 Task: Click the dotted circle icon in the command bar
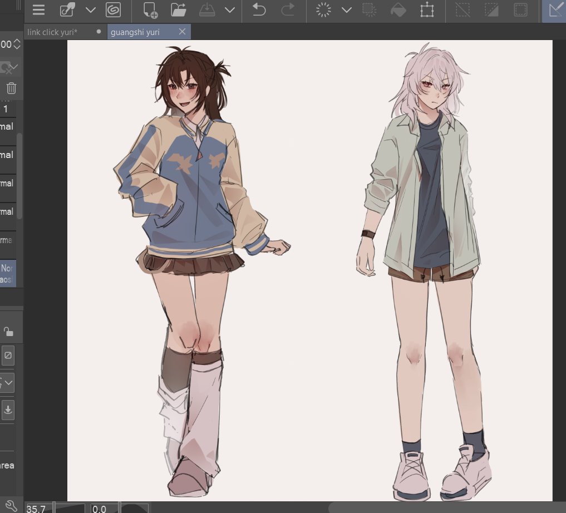pyautogui.click(x=323, y=10)
